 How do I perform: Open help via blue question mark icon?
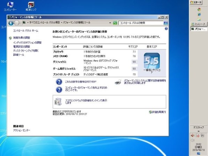point(166,29)
